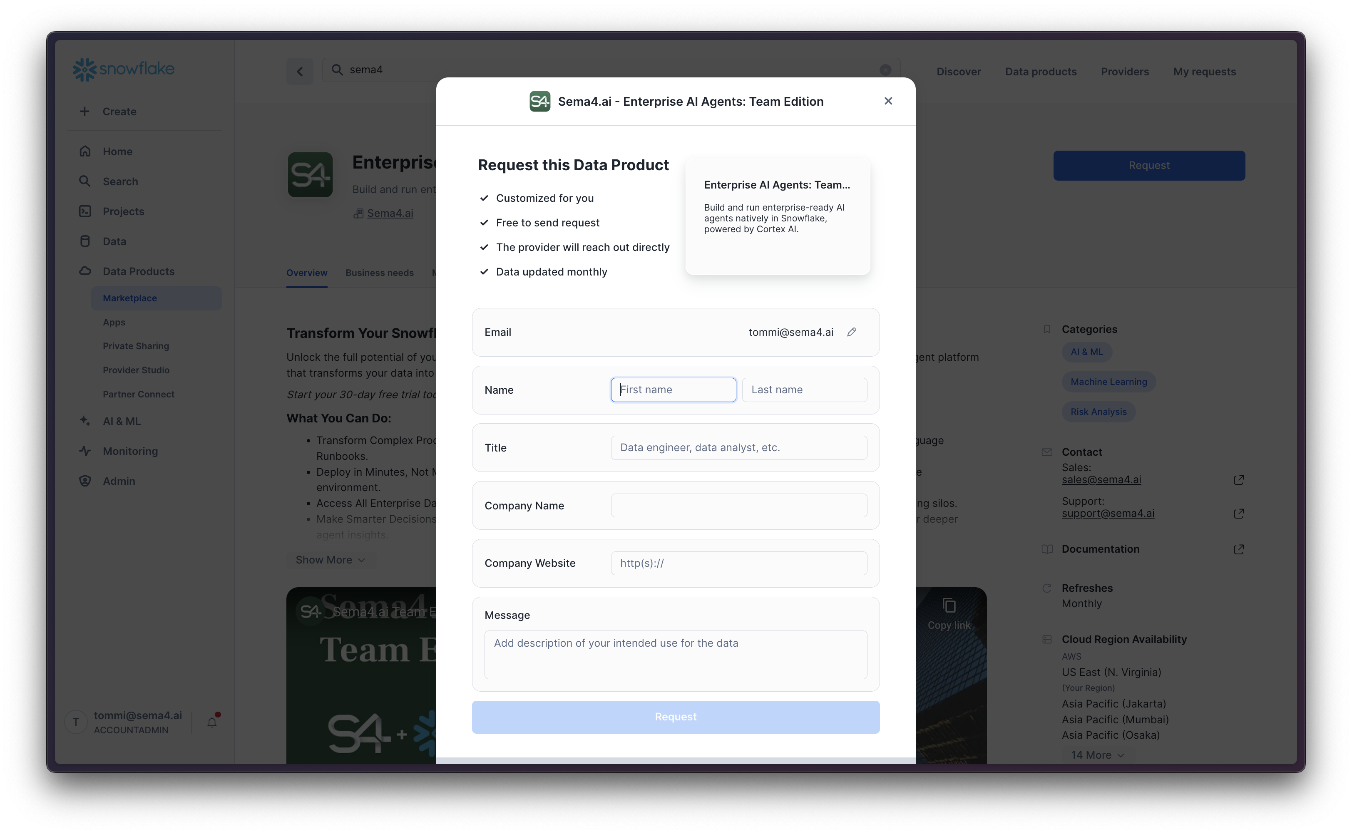Click the pencil icon to edit email
The height and width of the screenshot is (834, 1352).
click(x=851, y=332)
